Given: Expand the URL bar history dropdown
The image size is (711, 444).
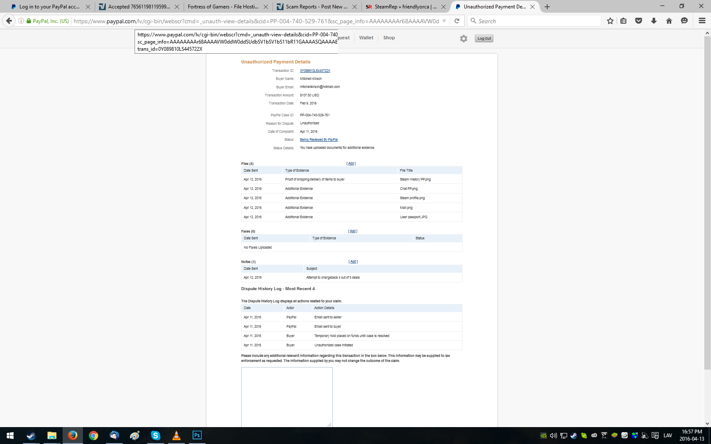Looking at the screenshot, I should [x=444, y=21].
